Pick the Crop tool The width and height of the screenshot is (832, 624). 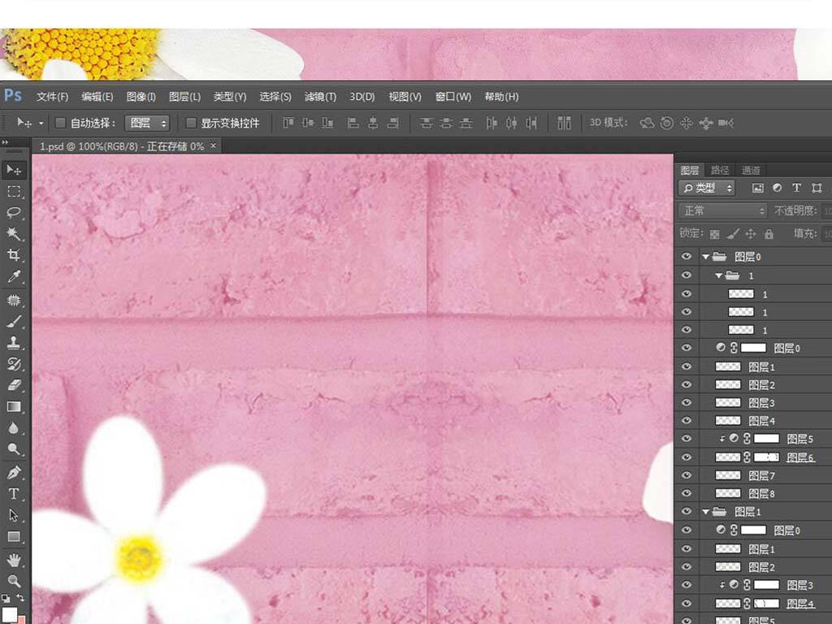coord(14,255)
